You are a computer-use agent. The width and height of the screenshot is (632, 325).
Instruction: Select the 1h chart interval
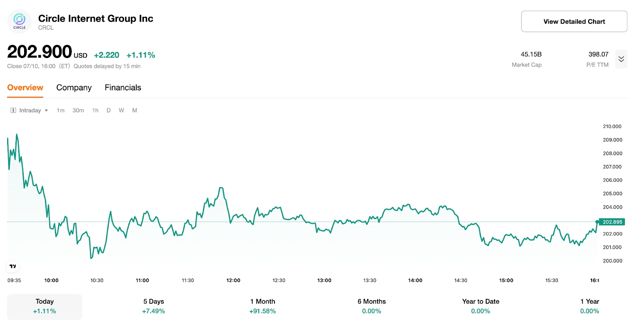[95, 111]
